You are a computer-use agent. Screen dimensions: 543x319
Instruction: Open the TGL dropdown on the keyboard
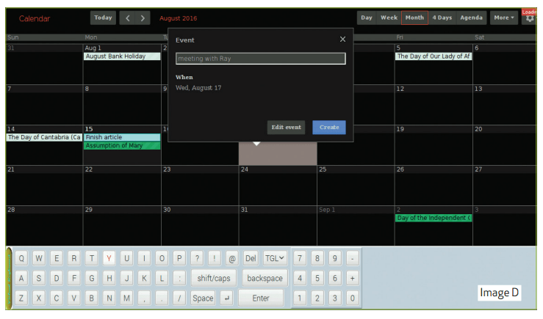tap(275, 258)
